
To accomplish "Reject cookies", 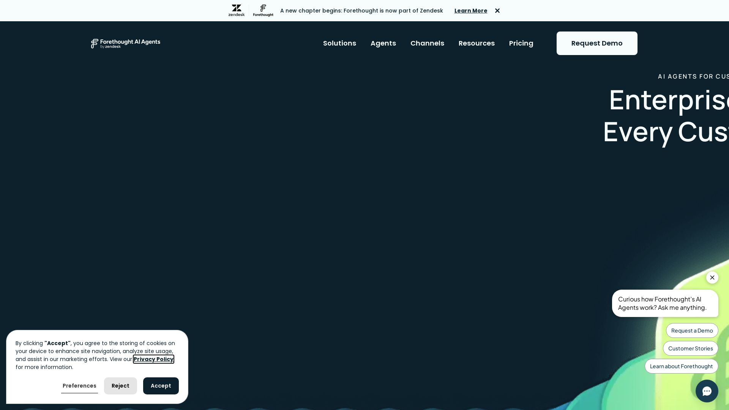I will pos(120,386).
